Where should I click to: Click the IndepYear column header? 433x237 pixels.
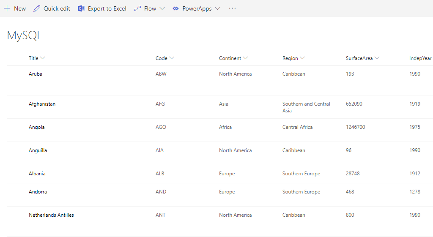click(420, 58)
